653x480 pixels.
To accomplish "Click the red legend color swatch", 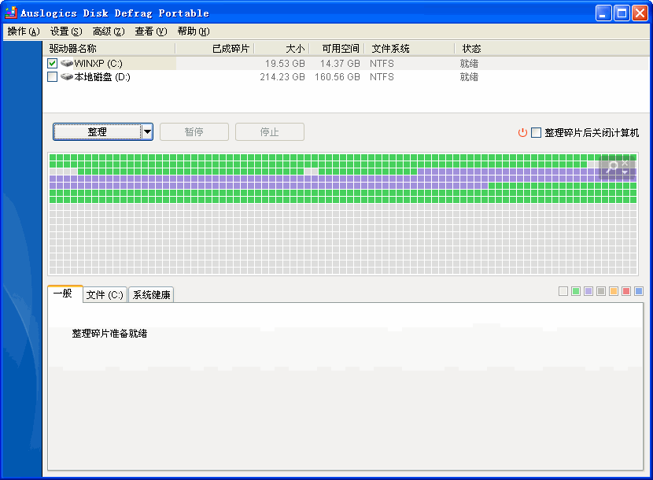I will pos(626,291).
